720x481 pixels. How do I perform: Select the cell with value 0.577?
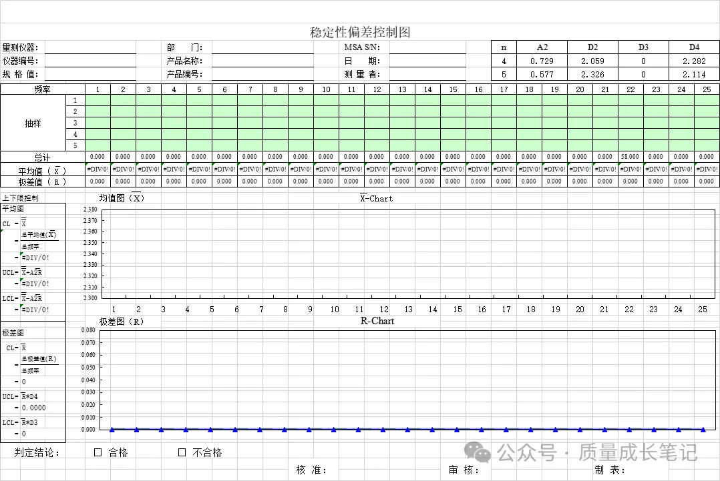coord(542,74)
